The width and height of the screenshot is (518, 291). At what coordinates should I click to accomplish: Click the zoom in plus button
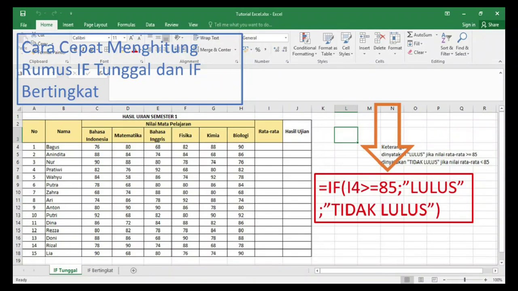pos(485,280)
